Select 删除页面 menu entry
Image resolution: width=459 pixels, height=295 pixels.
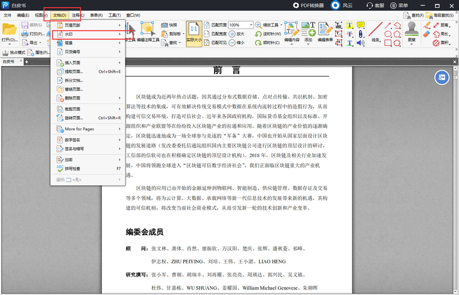[88, 98]
